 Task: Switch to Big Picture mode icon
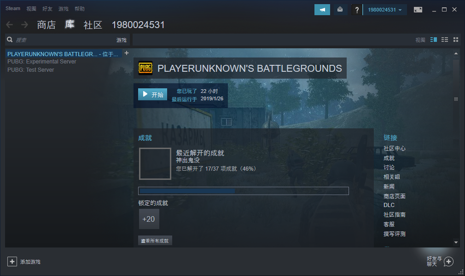coord(418,10)
